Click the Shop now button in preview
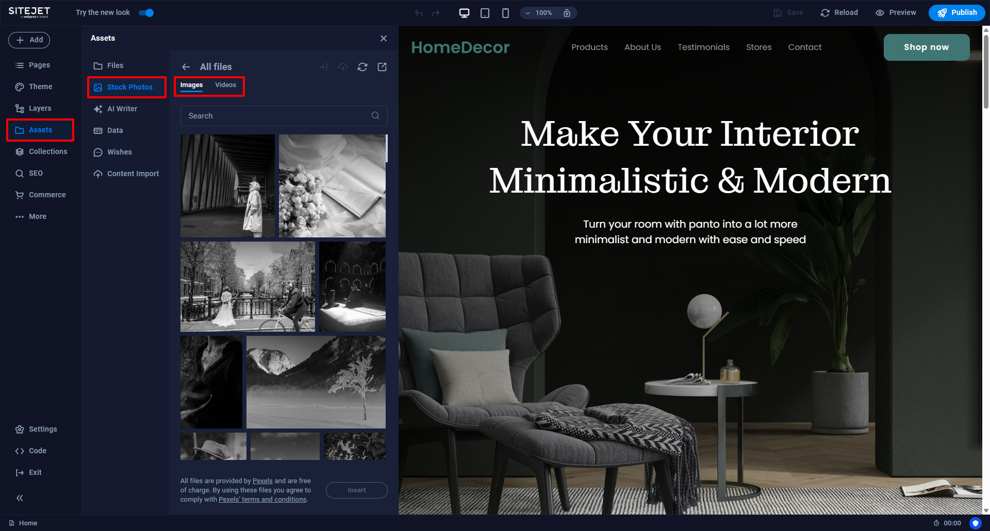The width and height of the screenshot is (990, 531). coord(927,47)
